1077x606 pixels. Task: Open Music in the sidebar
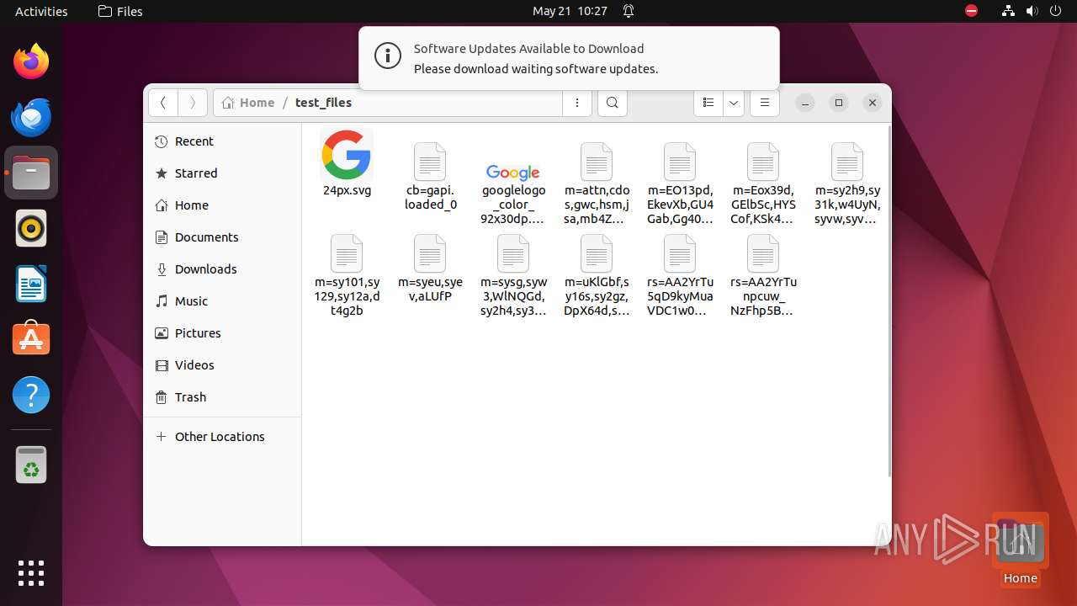(222, 301)
